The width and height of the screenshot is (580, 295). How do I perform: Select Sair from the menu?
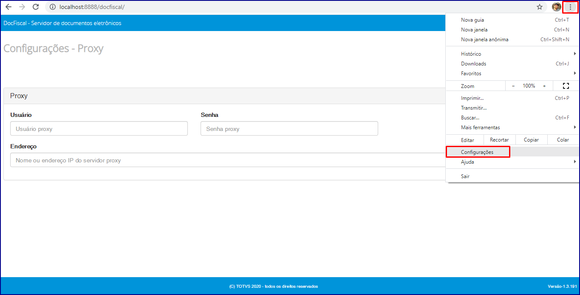click(x=512, y=176)
